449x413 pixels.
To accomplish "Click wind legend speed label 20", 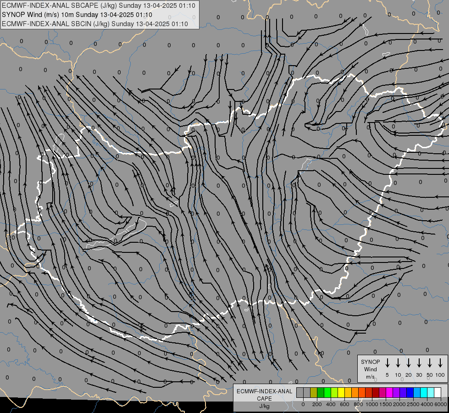I will (408, 375).
